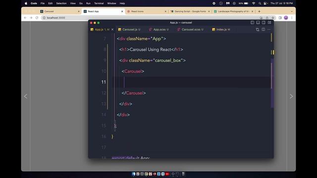The height and width of the screenshot is (178, 317).
Task: Open the Selection menu
Action: [x=61, y=3]
